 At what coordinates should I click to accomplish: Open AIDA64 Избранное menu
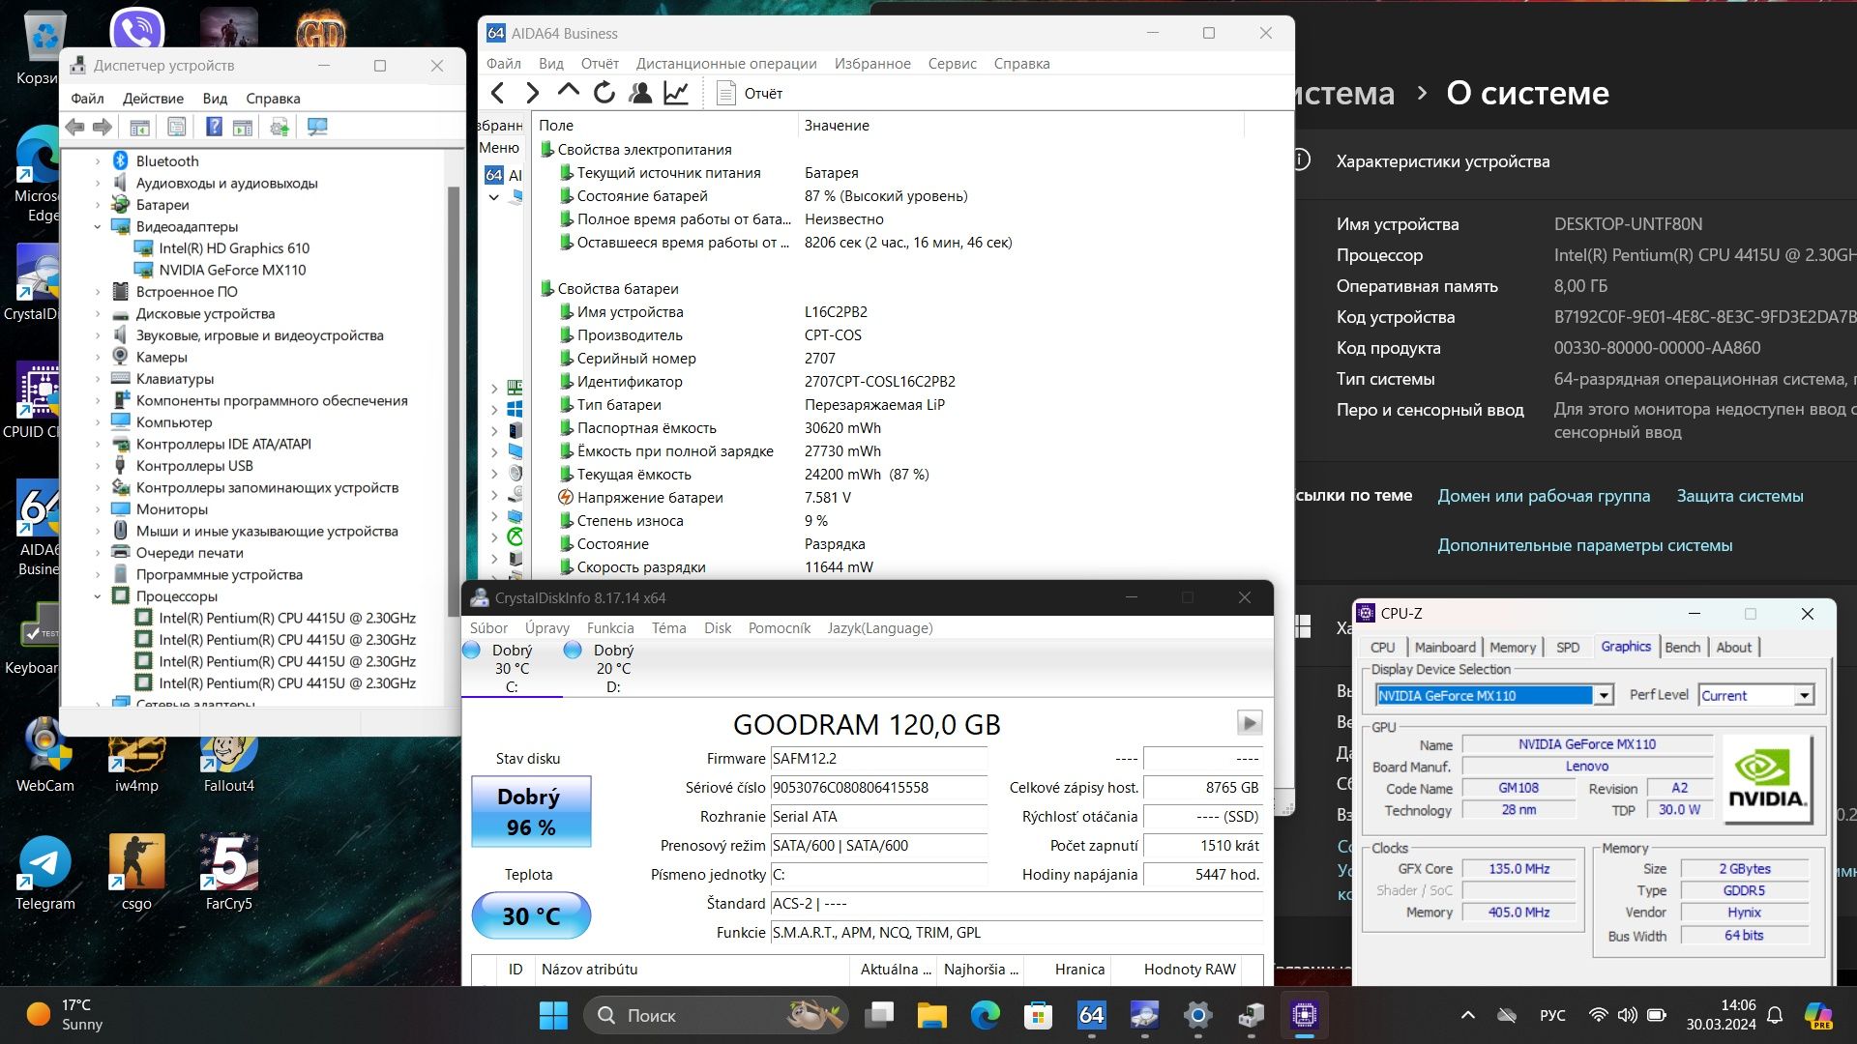[872, 63]
